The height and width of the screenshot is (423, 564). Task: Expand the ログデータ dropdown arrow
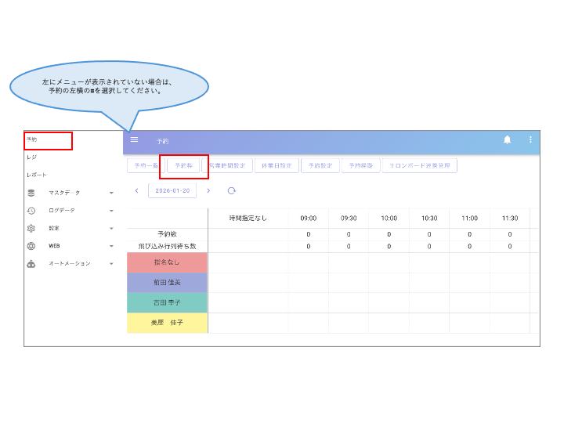(x=111, y=211)
